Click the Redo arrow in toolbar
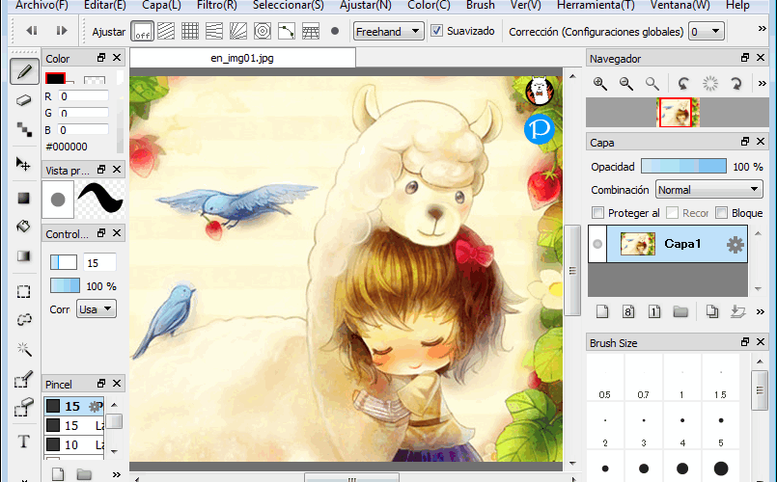Viewport: 777px width, 482px height. (62, 31)
